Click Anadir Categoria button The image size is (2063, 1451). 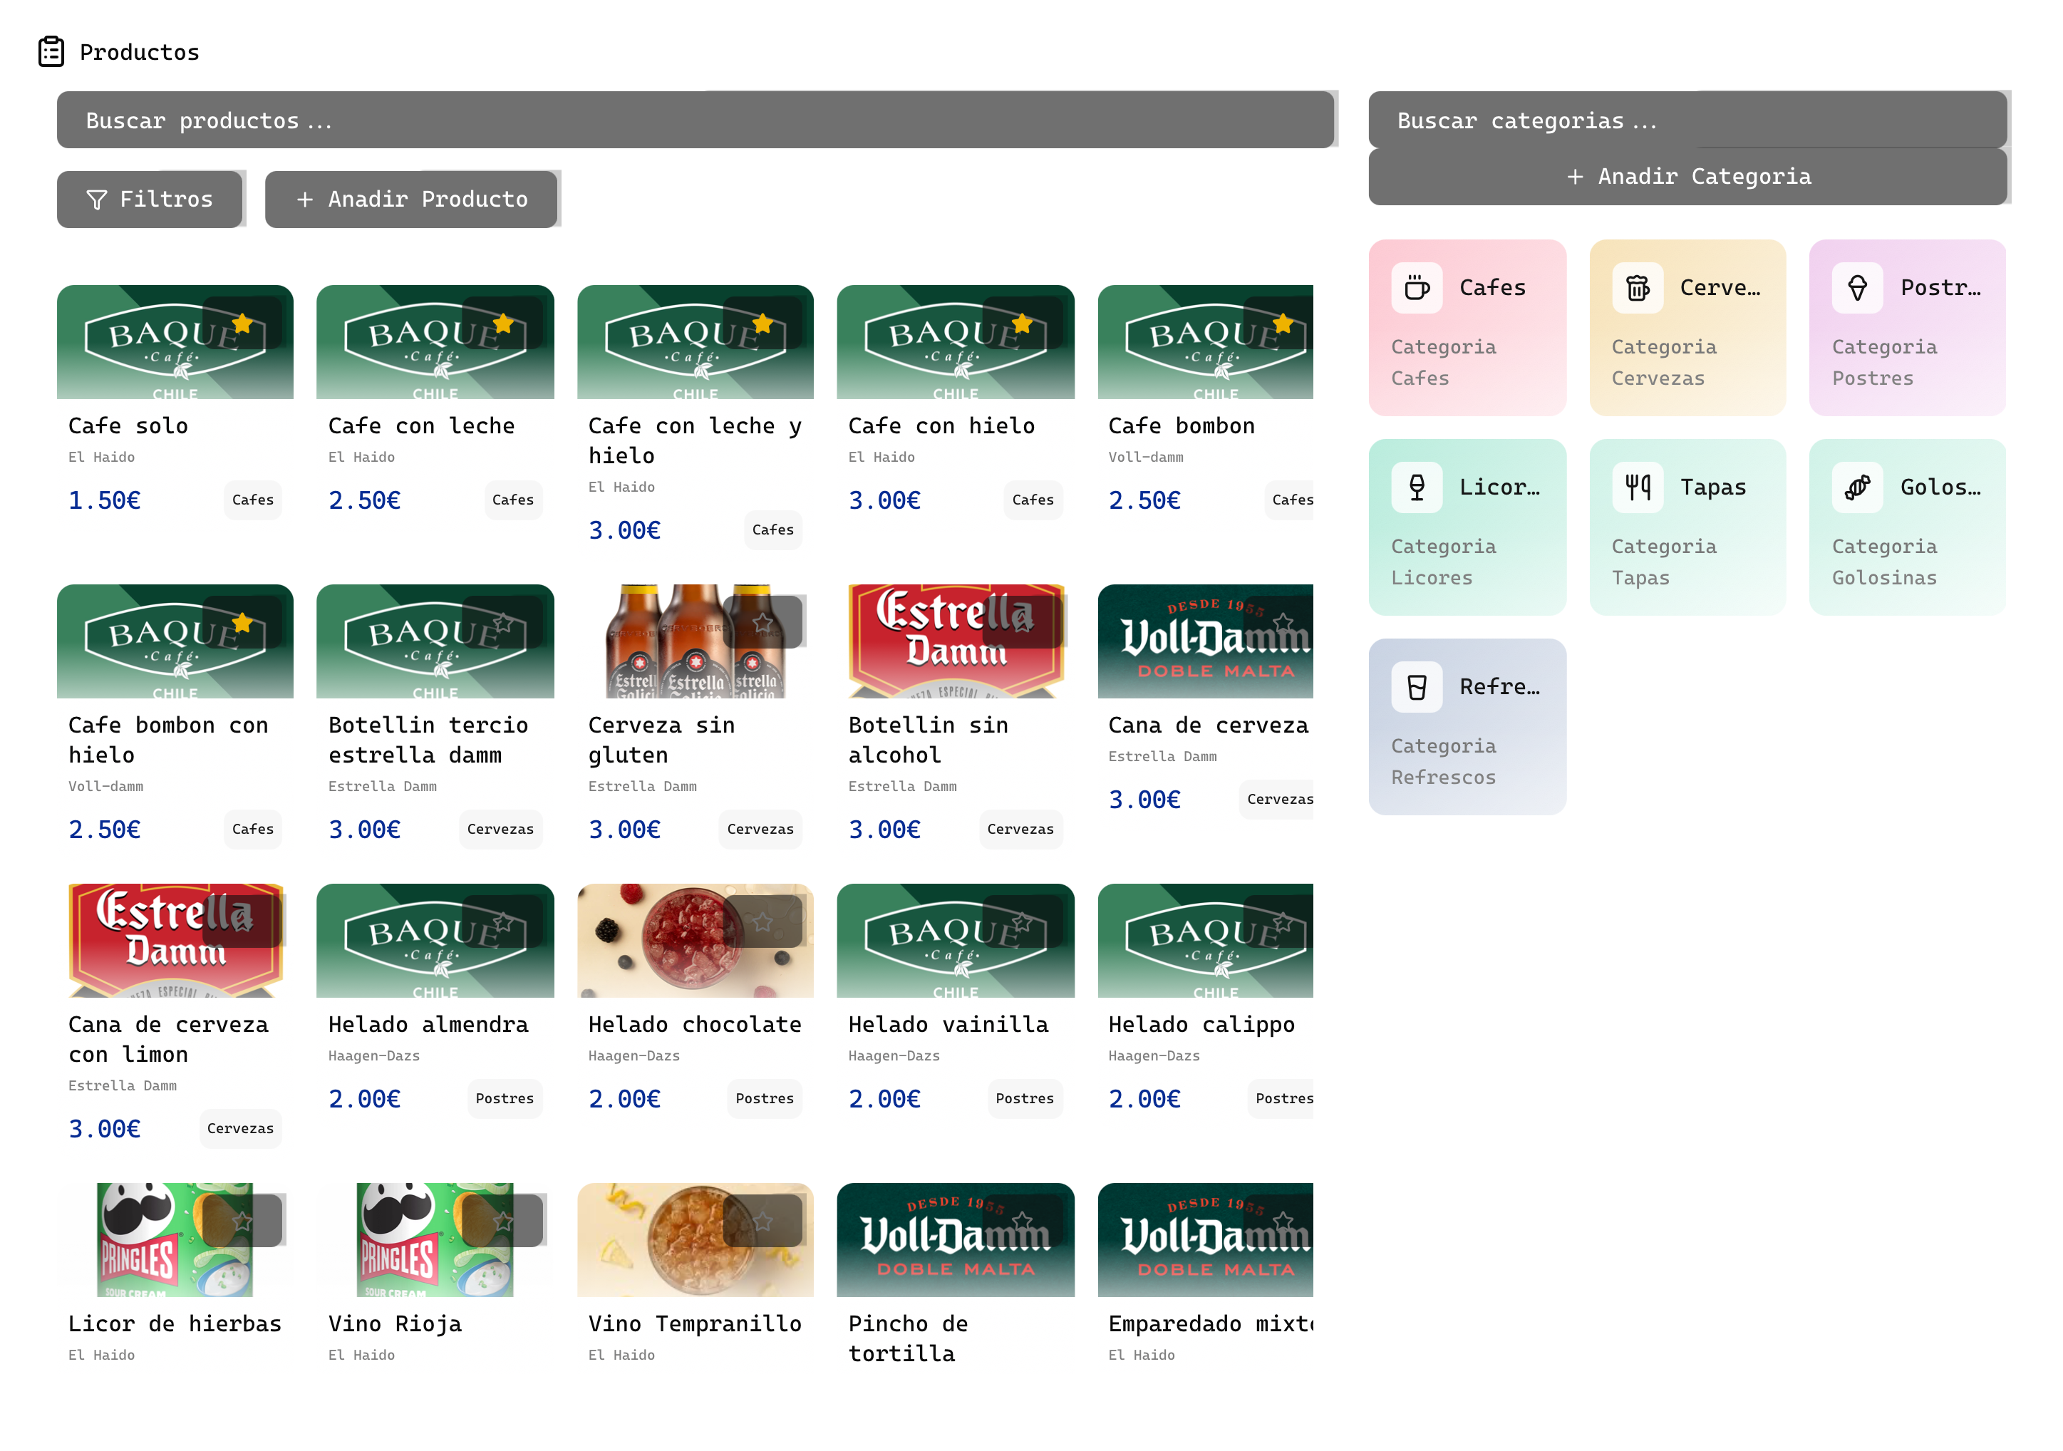click(x=1687, y=177)
